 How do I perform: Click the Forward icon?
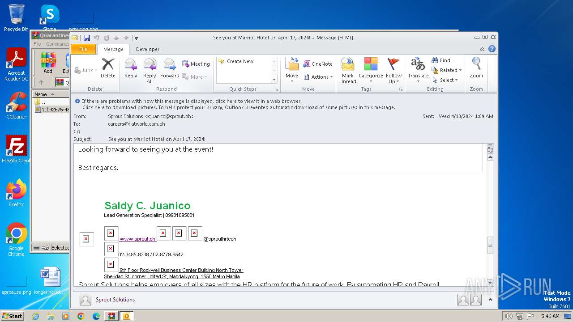pyautogui.click(x=170, y=68)
